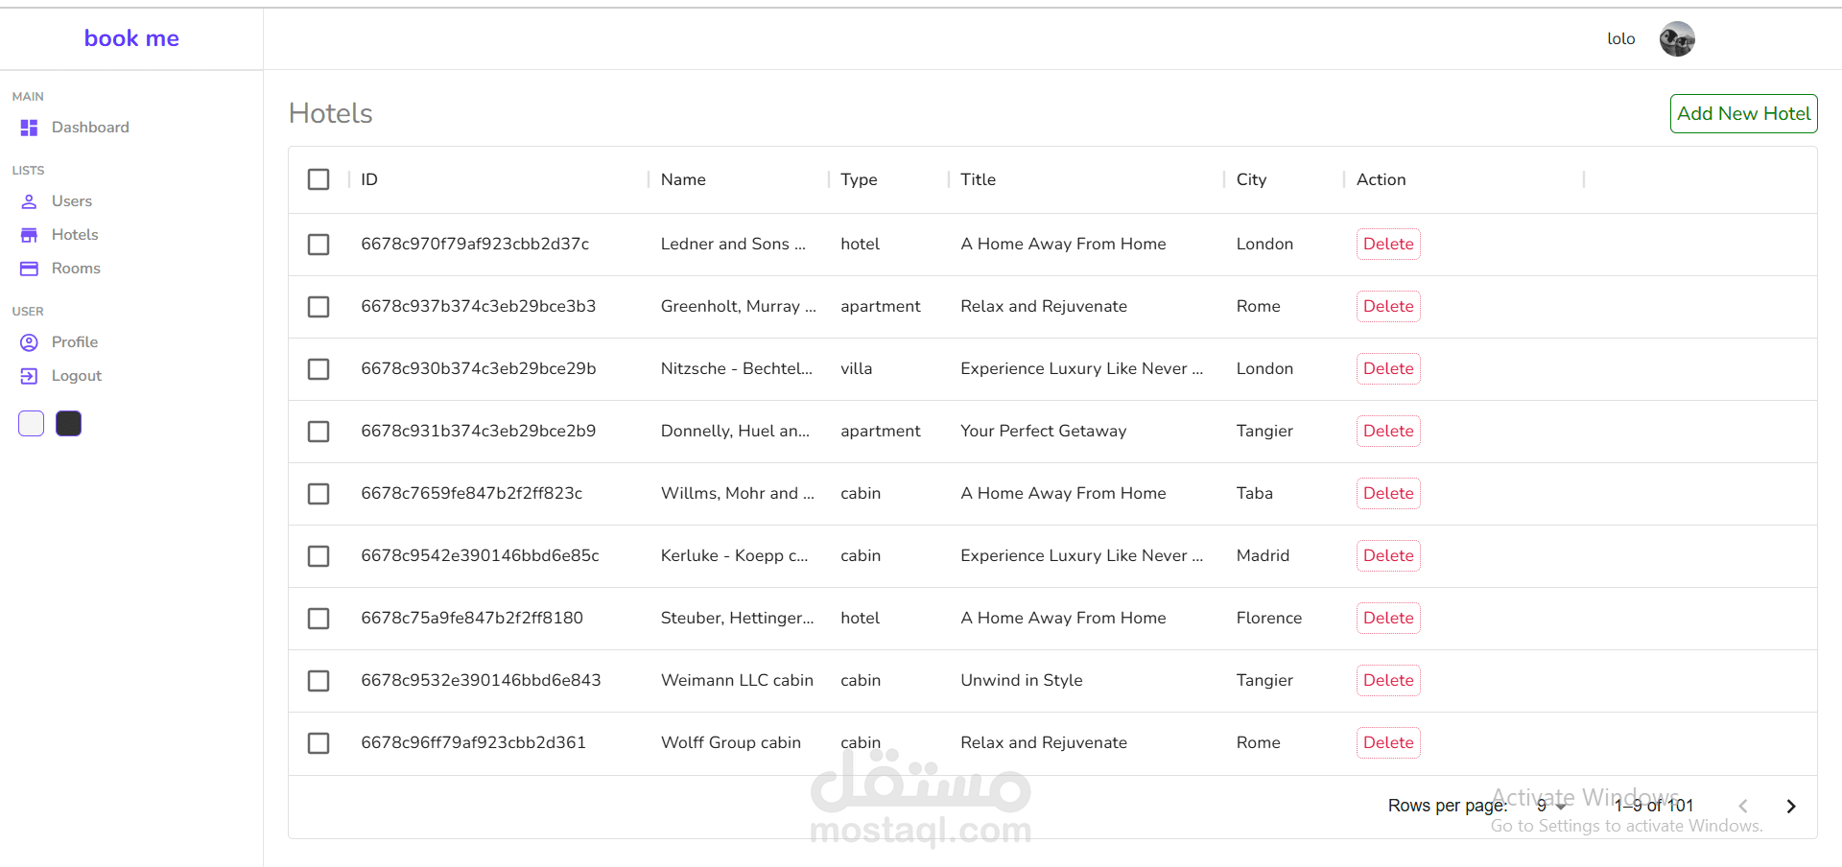Click the Action column header
Screen dimensions: 1842x867
[x=1381, y=179]
